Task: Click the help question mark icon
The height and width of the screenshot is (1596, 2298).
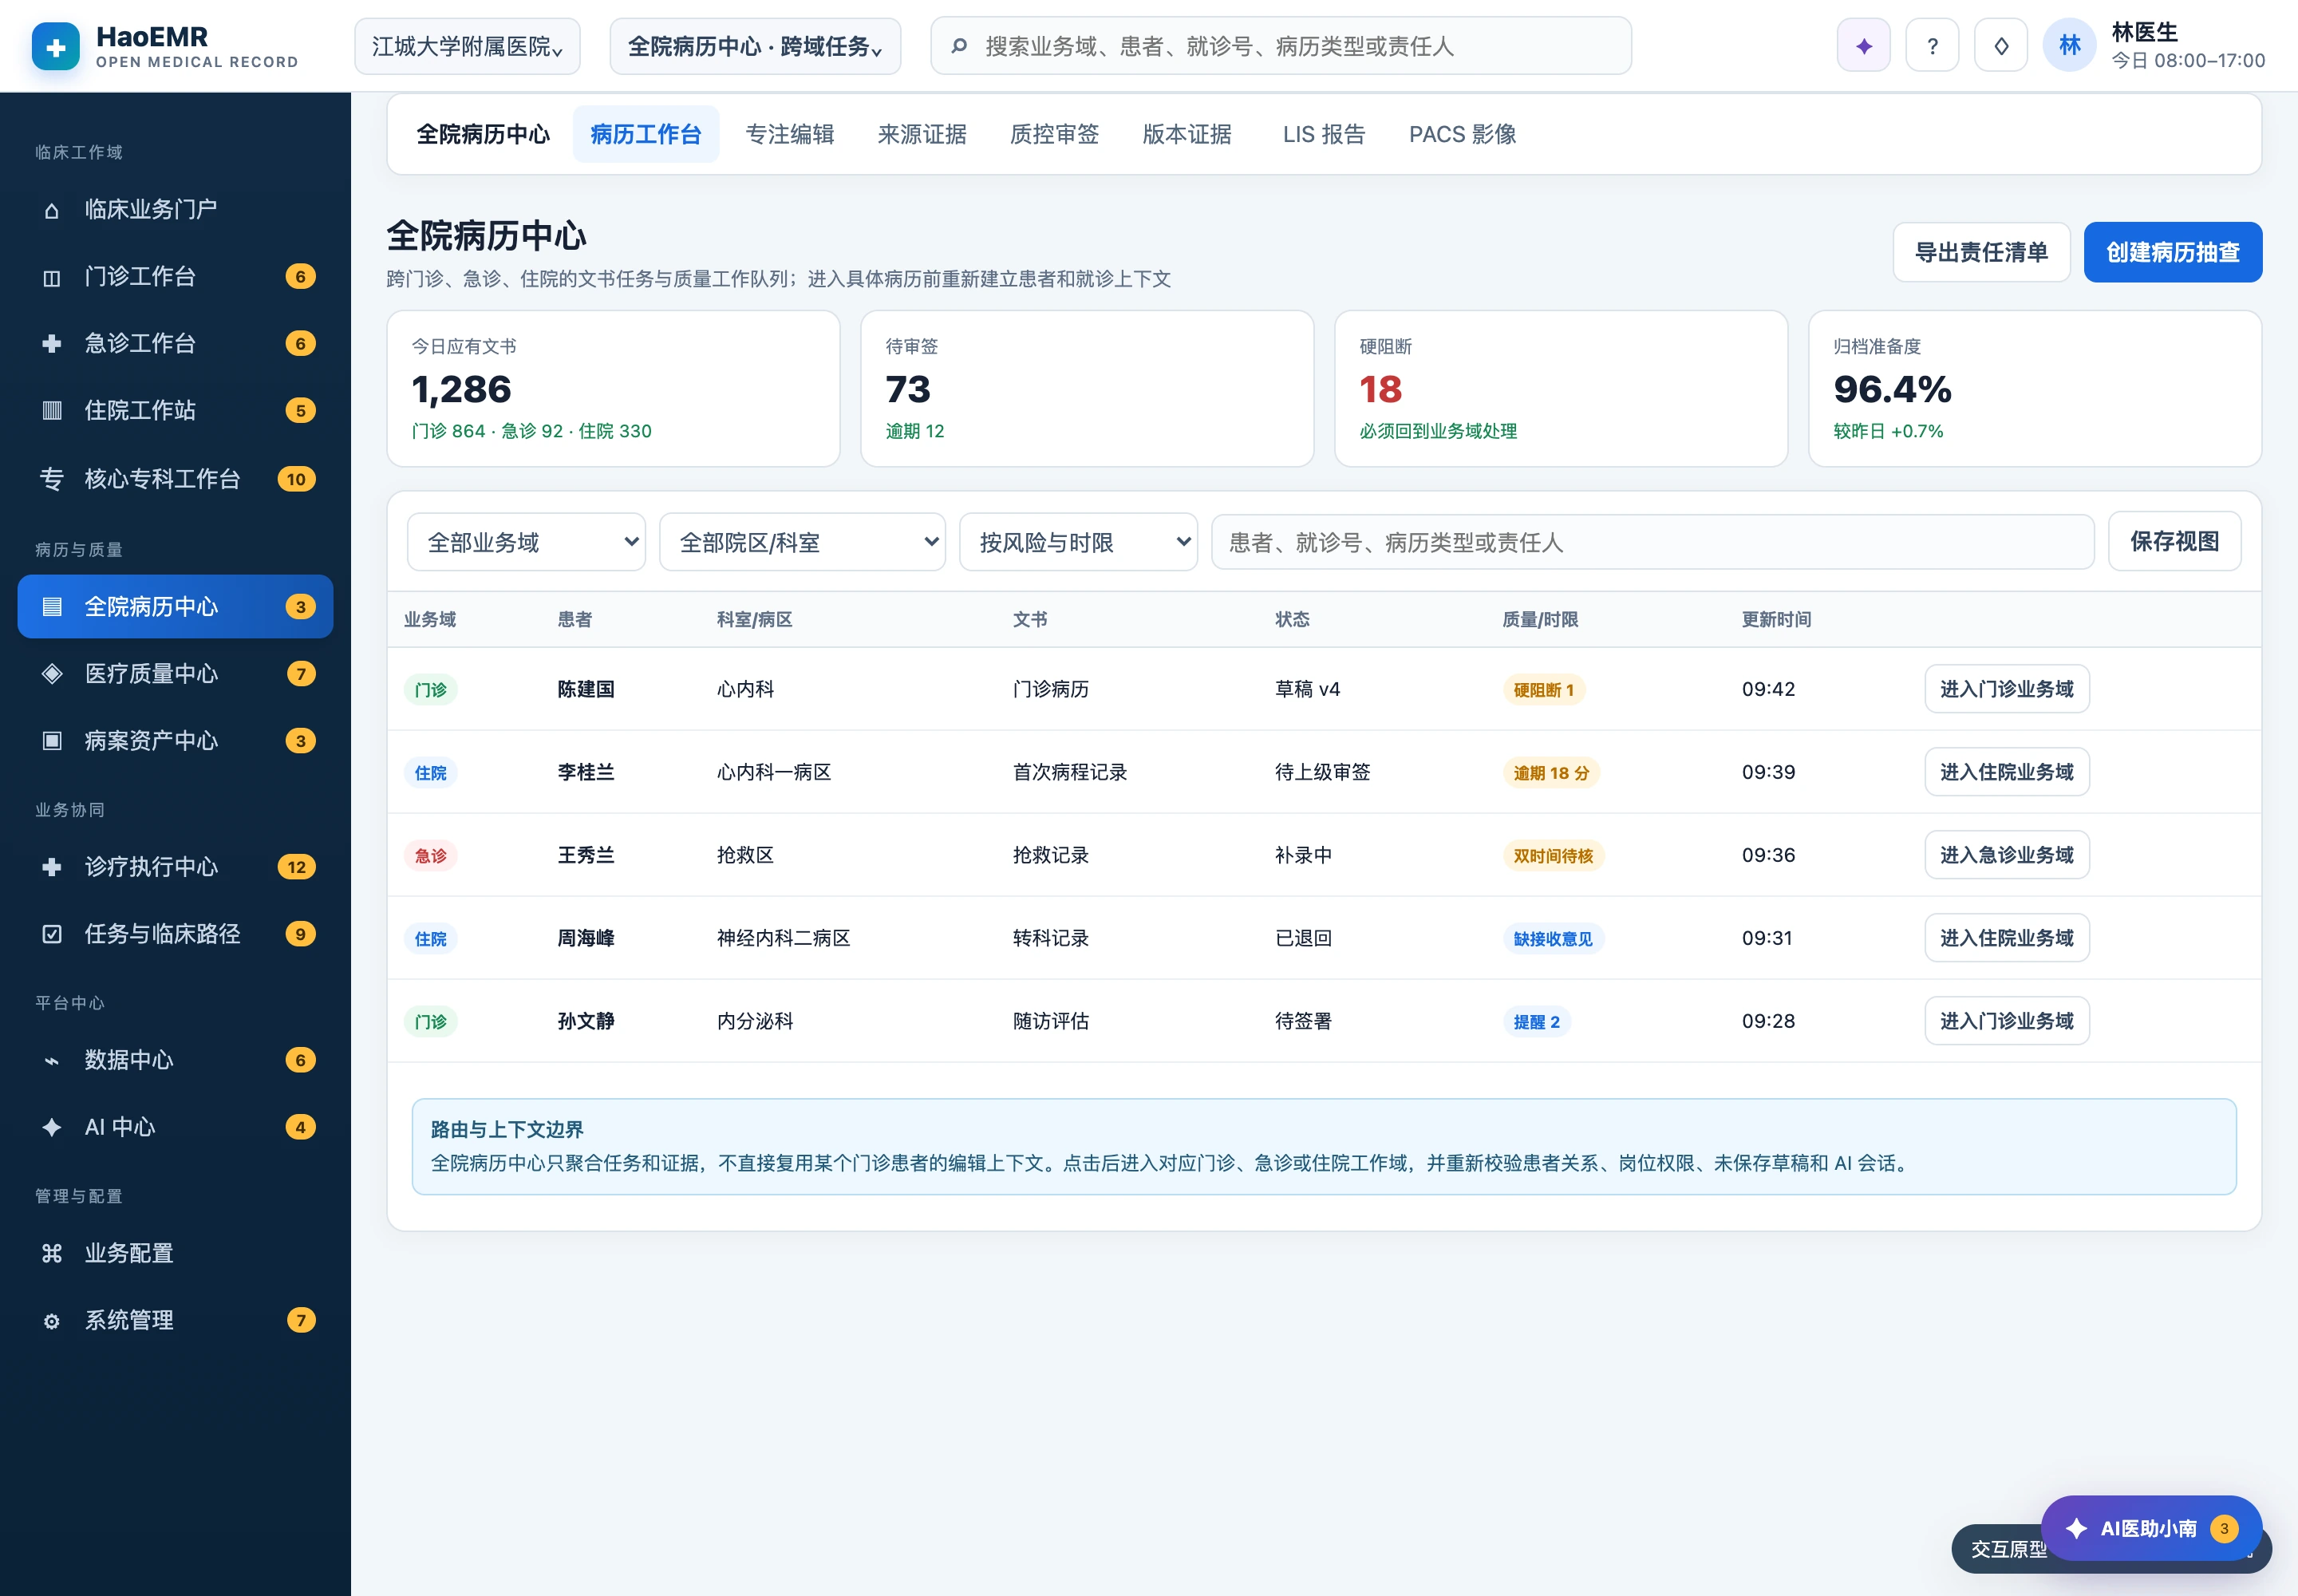Action: point(1932,46)
